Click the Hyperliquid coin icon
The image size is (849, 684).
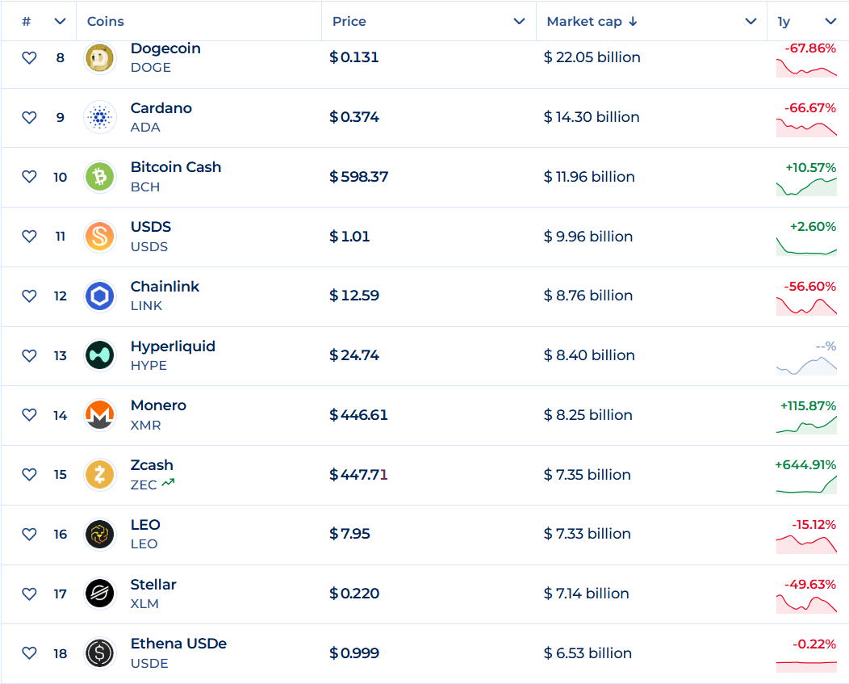coord(100,356)
